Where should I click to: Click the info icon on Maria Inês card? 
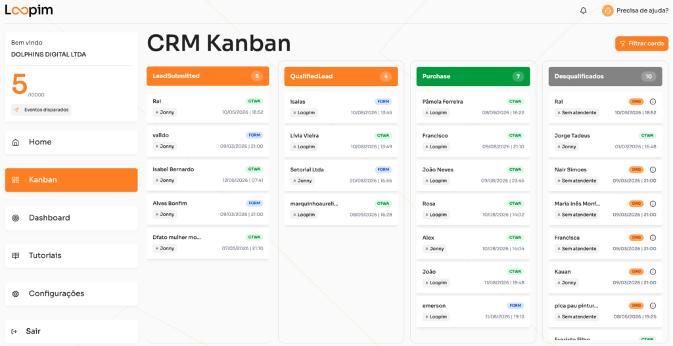[x=653, y=204]
